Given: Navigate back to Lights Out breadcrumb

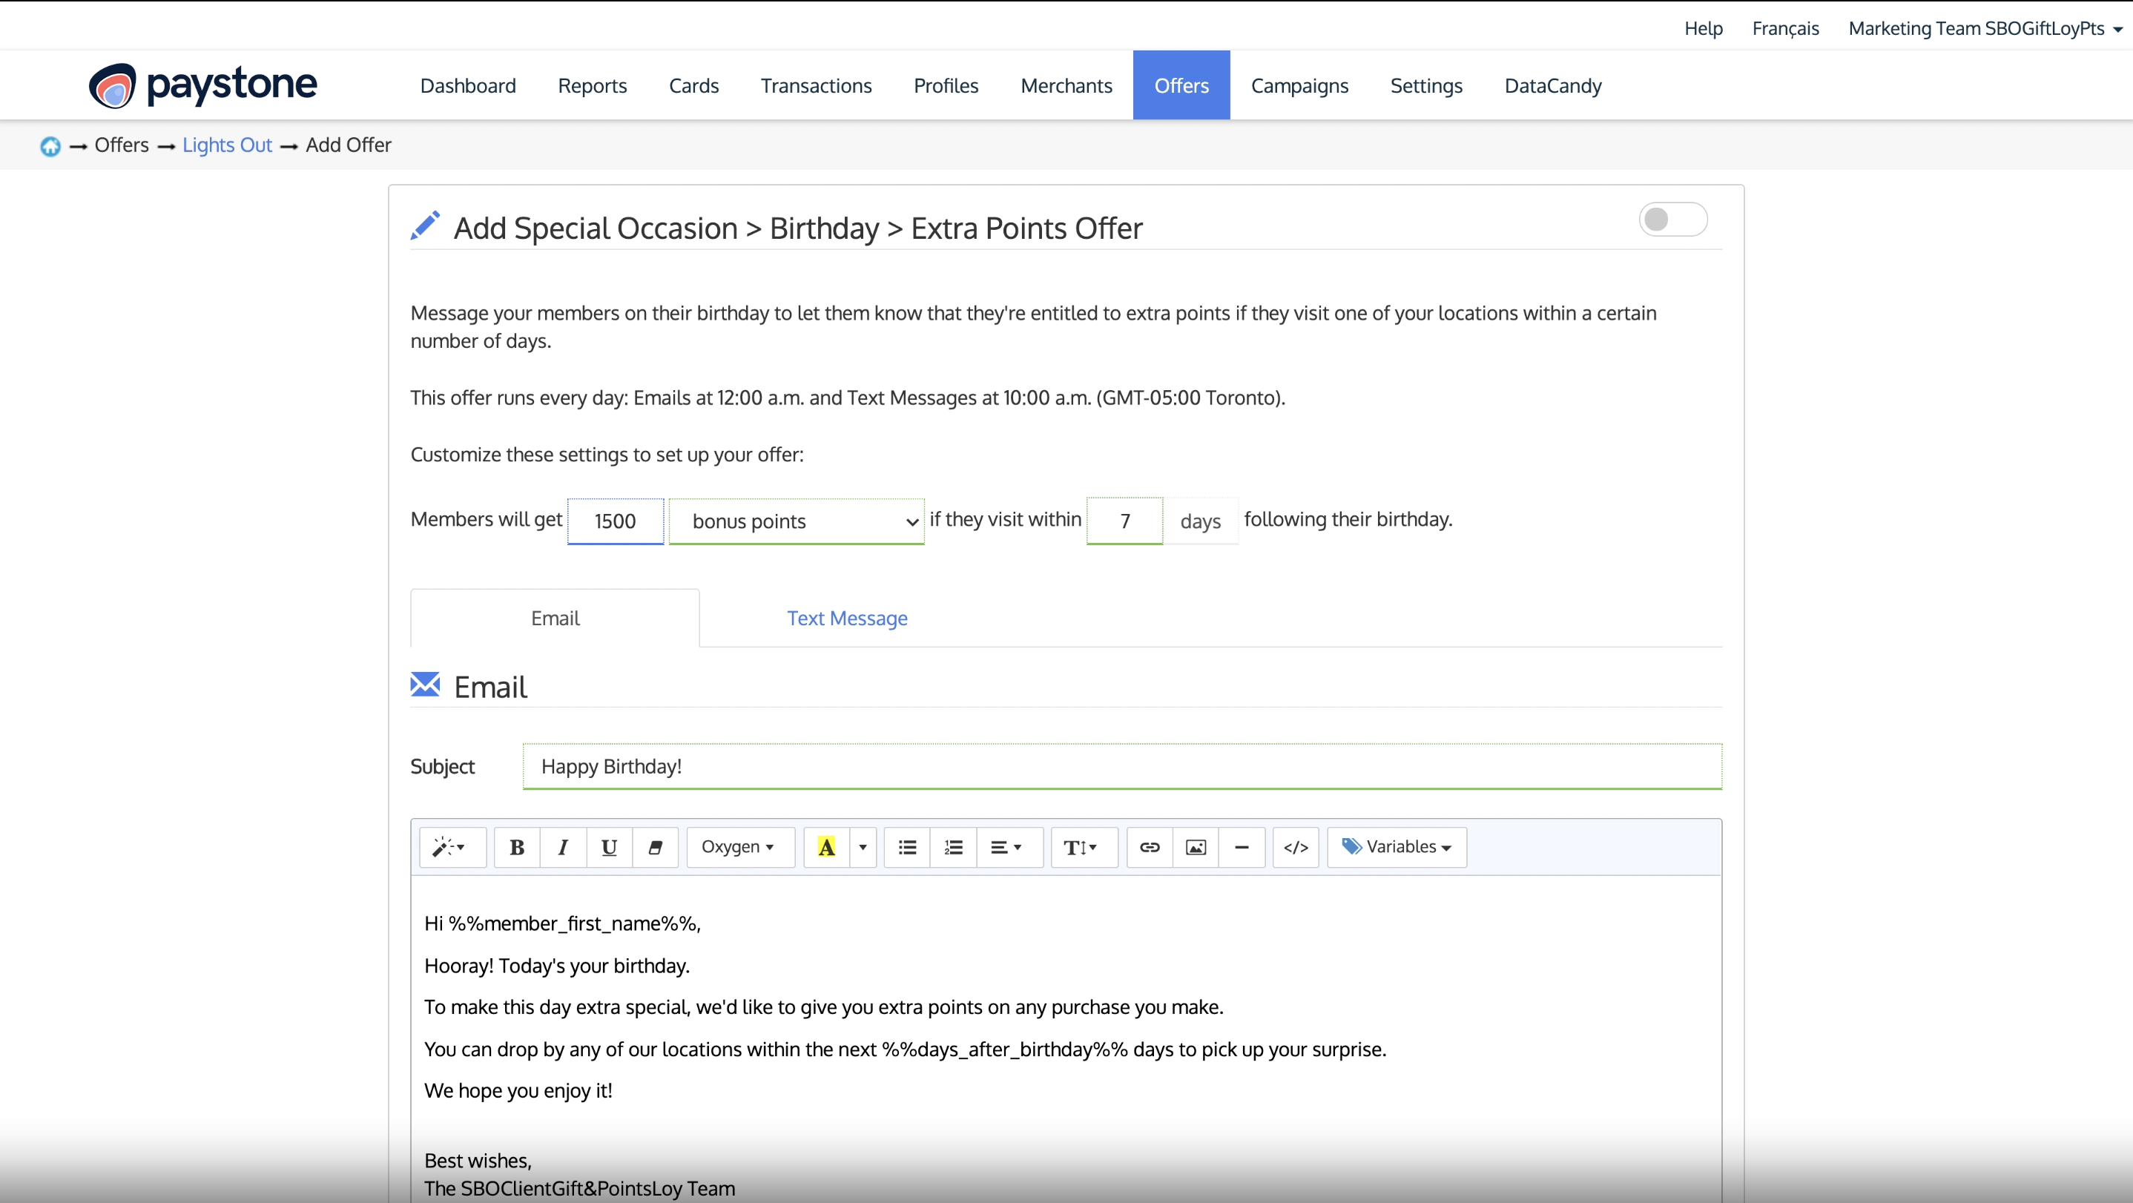Looking at the screenshot, I should [x=226, y=144].
